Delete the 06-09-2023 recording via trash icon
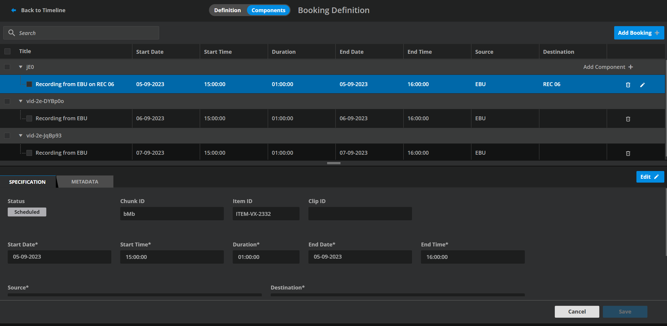The image size is (667, 326). click(x=628, y=119)
